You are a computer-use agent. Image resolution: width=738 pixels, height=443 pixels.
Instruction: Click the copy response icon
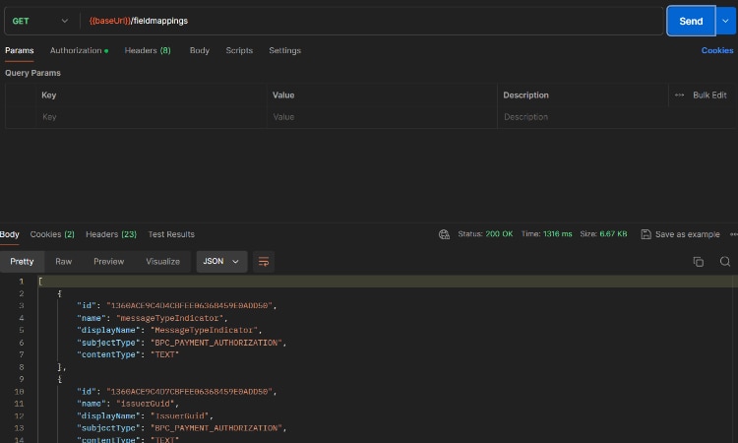click(699, 262)
